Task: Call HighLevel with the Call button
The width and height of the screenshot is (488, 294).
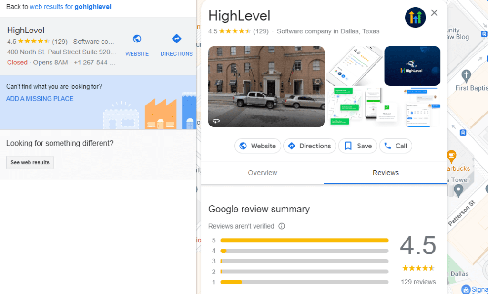Action: (x=396, y=146)
